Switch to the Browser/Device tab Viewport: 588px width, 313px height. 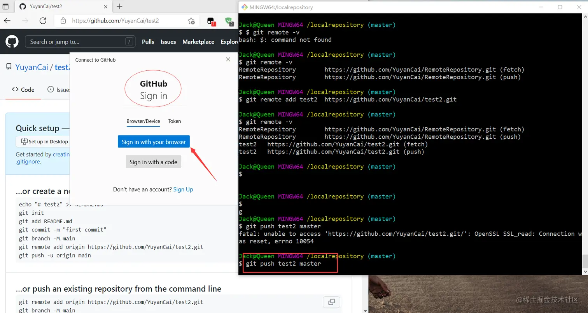point(143,121)
